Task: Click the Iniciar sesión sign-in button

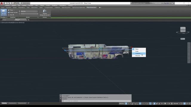Action: 158,3
